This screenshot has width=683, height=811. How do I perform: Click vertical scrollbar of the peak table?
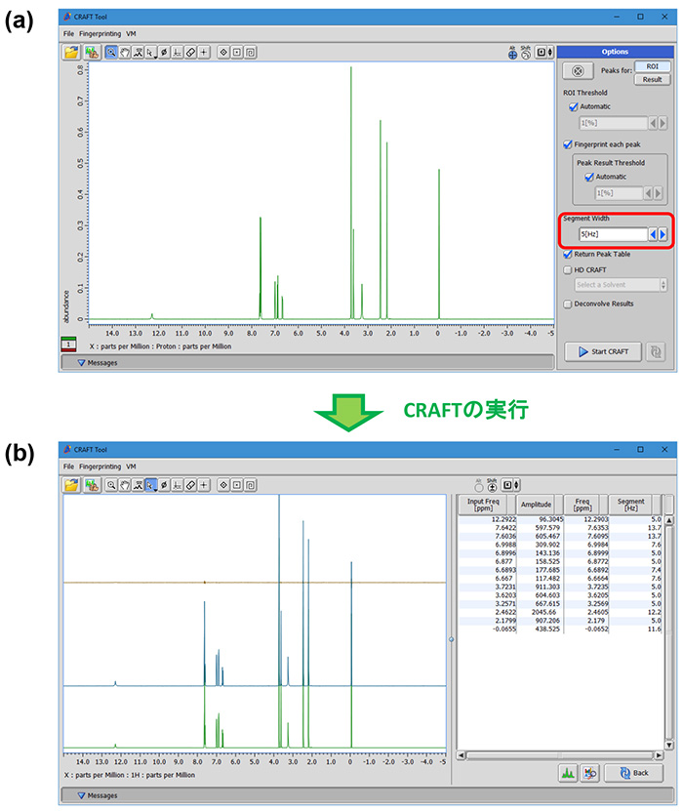(x=669, y=632)
